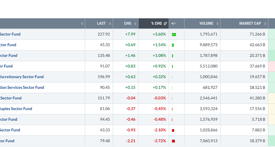Click the 71.266 B market cap cell

[x=244, y=34]
